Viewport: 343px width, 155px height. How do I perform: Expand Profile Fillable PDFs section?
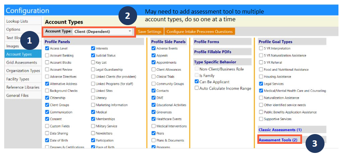click(213, 52)
